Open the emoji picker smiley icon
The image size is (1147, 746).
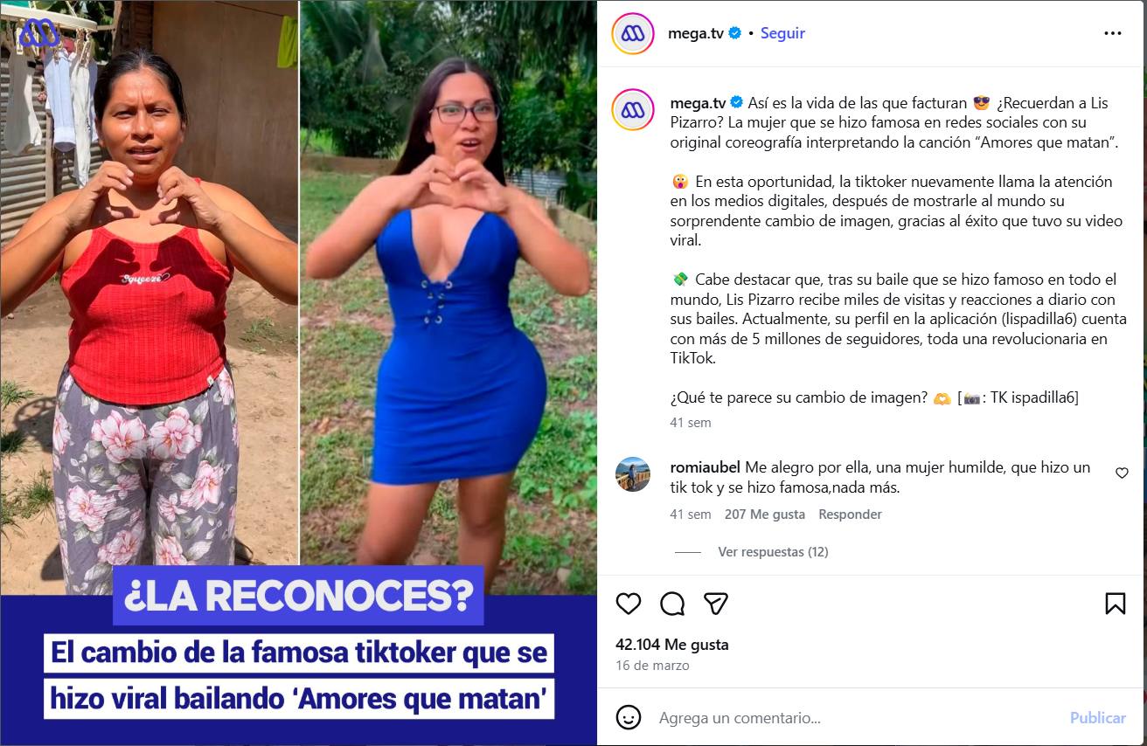[629, 718]
